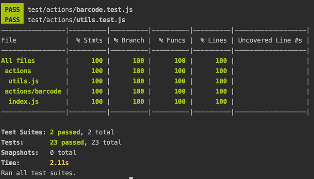Screen dimensions: 314x179
Task: Click All files % Funcs value 100
Action: pyautogui.click(x=180, y=61)
